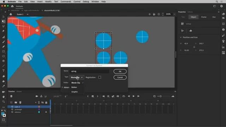The image size is (226, 127).
Task: Choose Graphic from type list
Action: click(75, 92)
